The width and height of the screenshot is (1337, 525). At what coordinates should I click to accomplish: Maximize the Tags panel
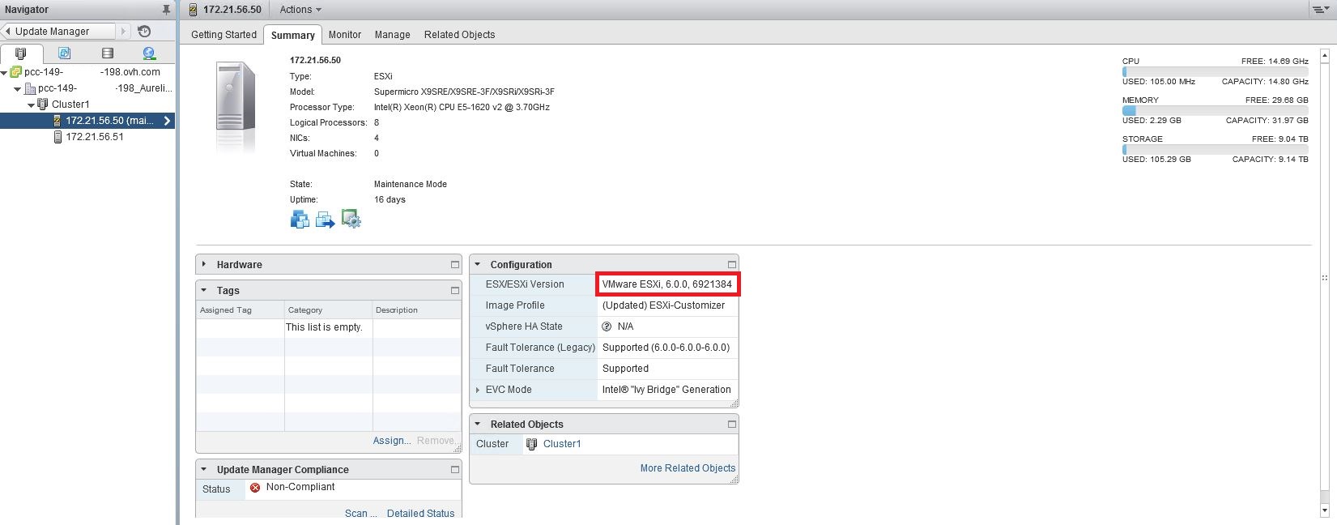click(x=454, y=291)
